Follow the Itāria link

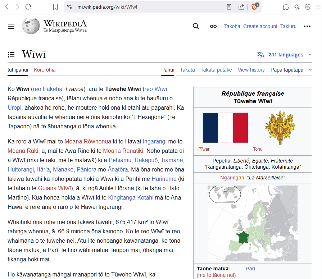(43, 170)
